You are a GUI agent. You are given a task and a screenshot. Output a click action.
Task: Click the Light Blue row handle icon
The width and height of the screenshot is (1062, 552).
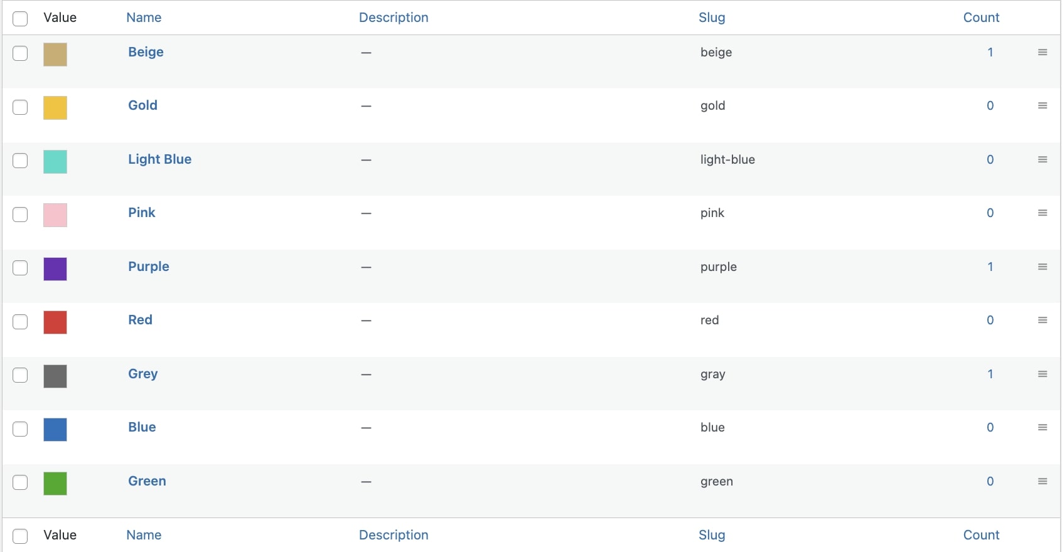1043,159
